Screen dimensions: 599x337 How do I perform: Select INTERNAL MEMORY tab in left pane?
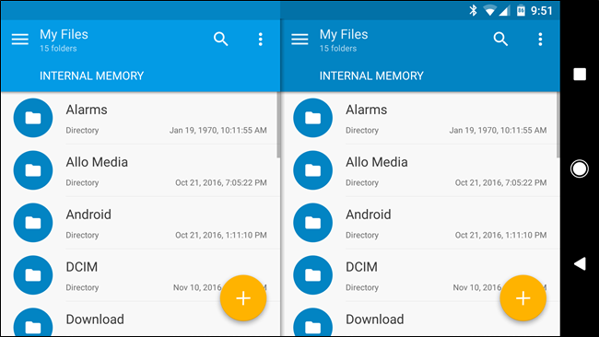point(91,76)
